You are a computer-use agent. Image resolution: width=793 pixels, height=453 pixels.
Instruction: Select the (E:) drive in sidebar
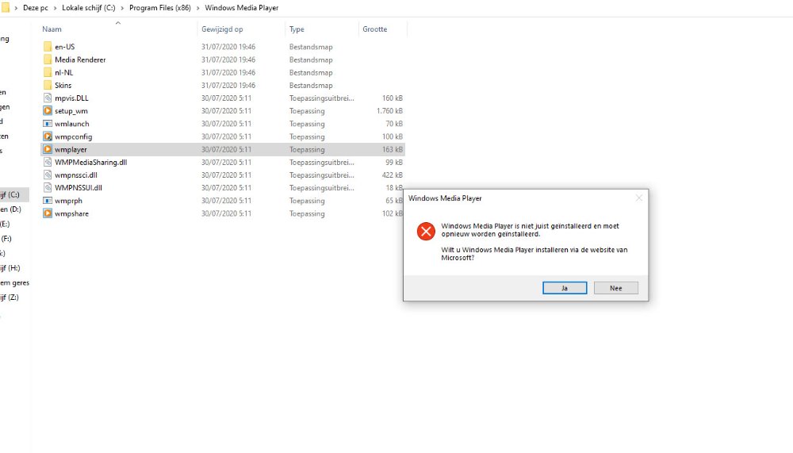coord(5,224)
